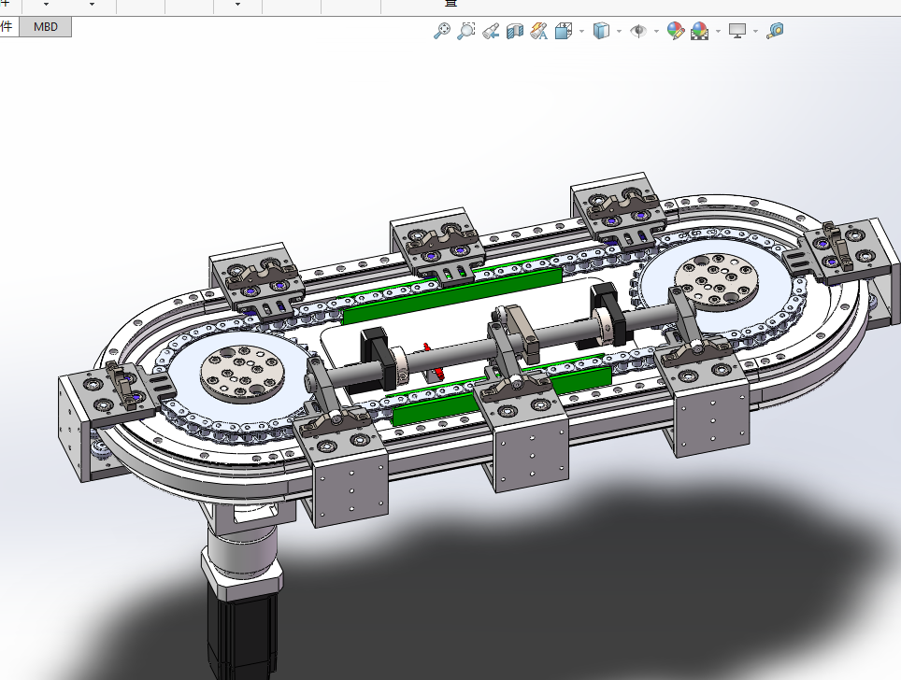Click the View Settings monitor icon
Screen dimensions: 901x680
click(x=737, y=31)
